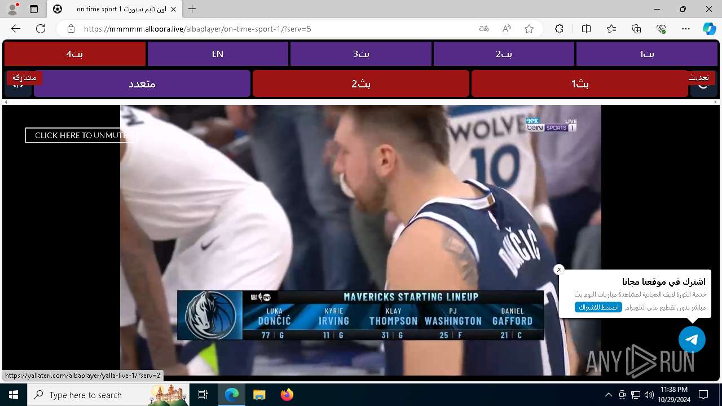Screen dimensions: 722x406
Task: Open Task View on taskbar
Action: point(203,395)
